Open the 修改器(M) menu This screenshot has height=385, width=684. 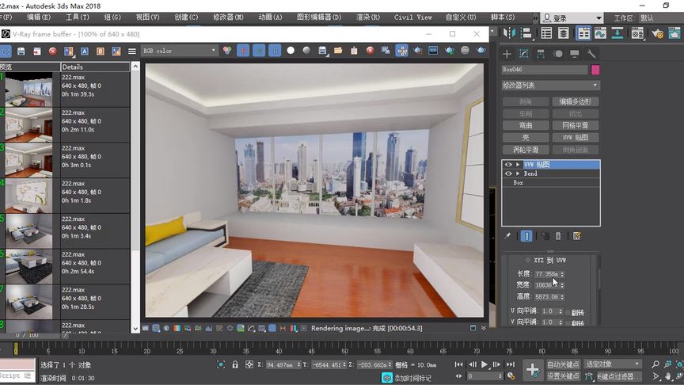228,17
